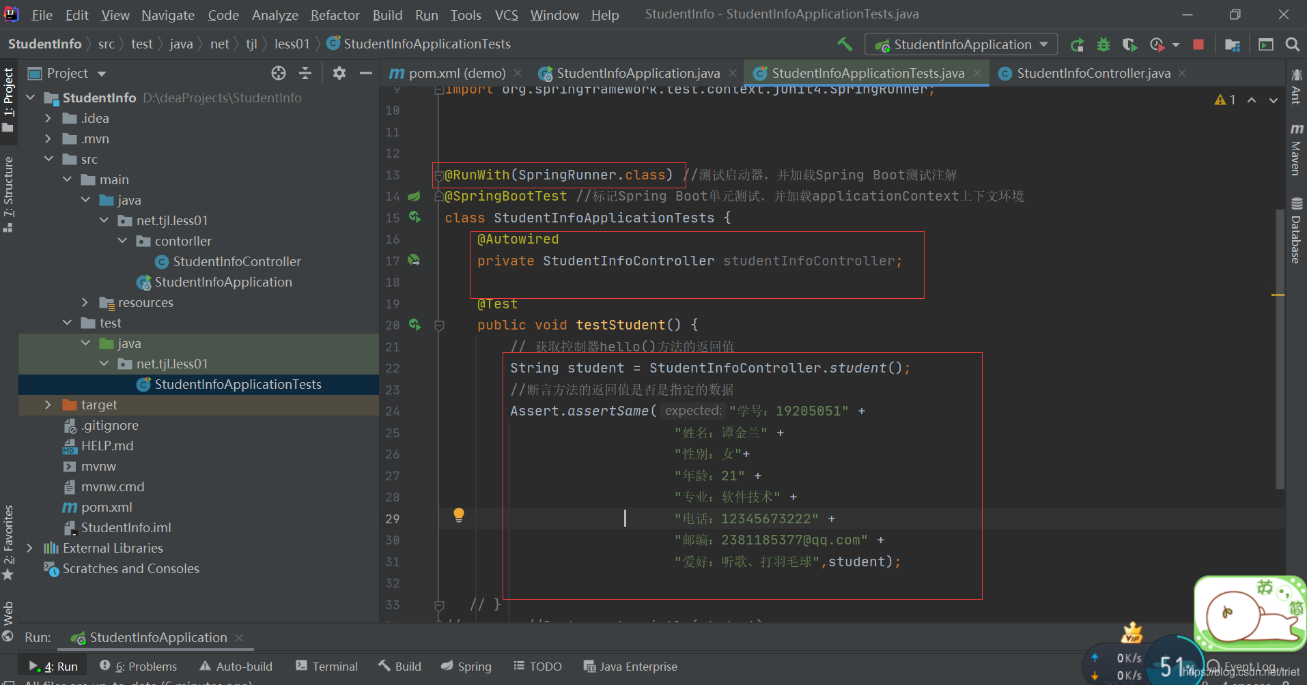
Task: Expand the resources folder
Action: [x=85, y=302]
